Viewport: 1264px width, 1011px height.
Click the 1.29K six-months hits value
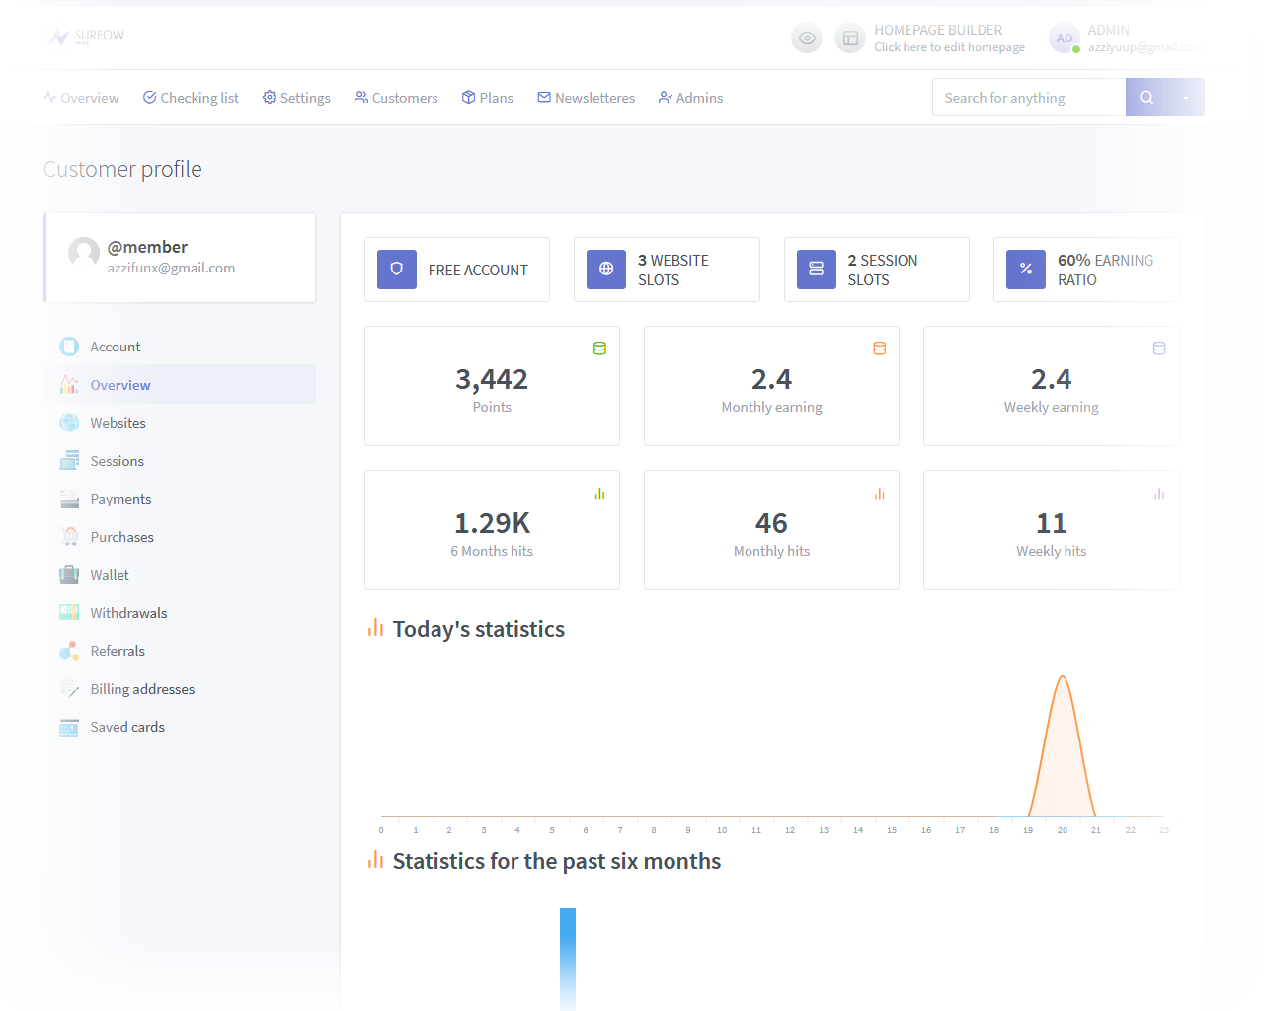(492, 523)
